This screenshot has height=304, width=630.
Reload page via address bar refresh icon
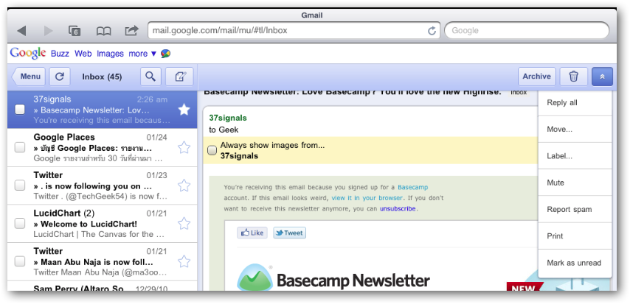tap(432, 30)
